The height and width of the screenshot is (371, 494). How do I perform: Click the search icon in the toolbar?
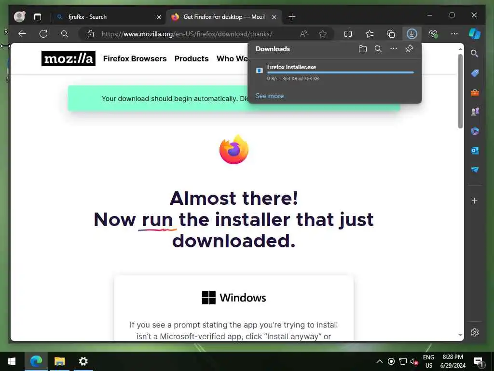pos(65,34)
